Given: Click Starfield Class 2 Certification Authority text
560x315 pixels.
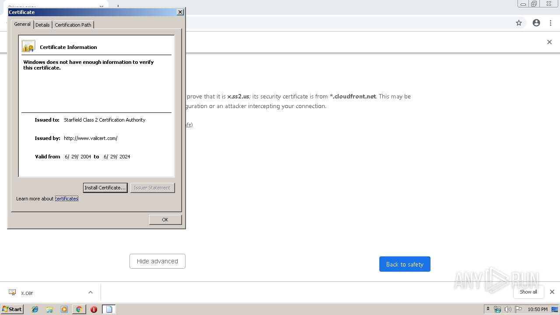Looking at the screenshot, I should pyautogui.click(x=105, y=120).
